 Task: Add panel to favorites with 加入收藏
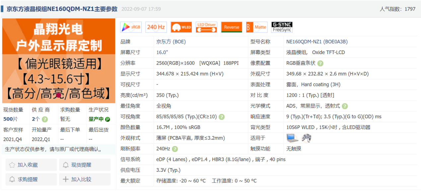coord(31,165)
